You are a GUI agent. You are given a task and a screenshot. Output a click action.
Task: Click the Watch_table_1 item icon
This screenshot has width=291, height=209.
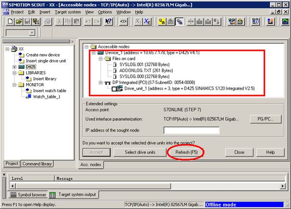coord(28,96)
